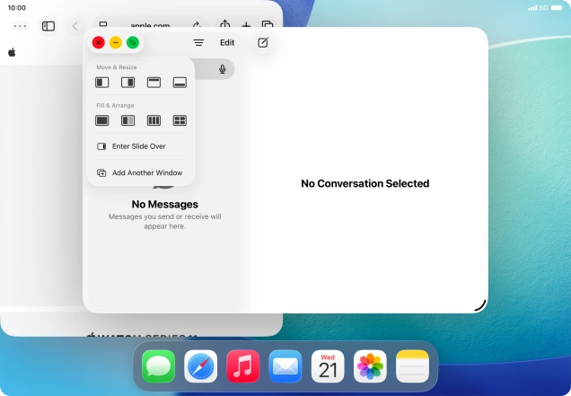Open Safari three-dots window menu
The height and width of the screenshot is (396, 571).
(x=20, y=26)
